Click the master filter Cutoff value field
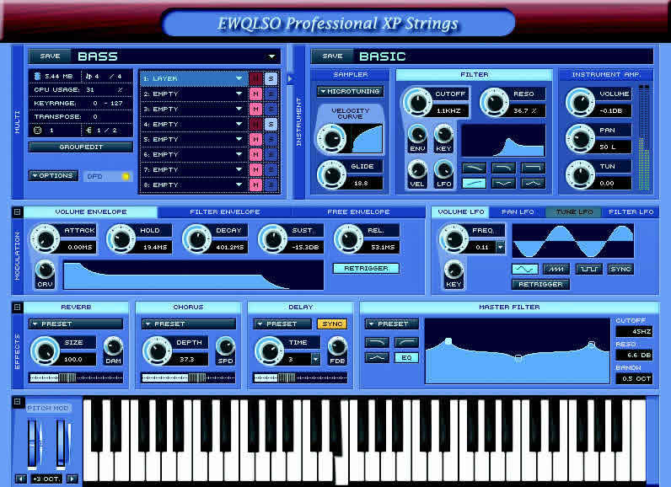 click(634, 332)
